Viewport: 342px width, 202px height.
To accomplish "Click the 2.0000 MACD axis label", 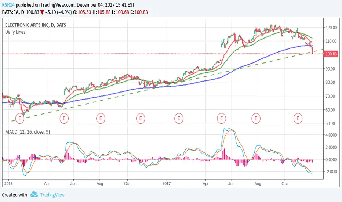I will pos(331,147).
